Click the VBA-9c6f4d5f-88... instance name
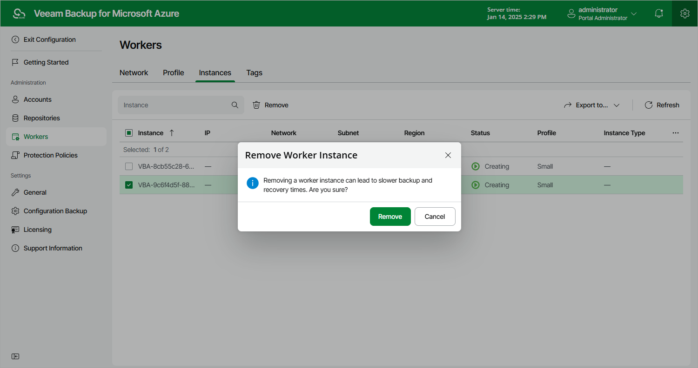The height and width of the screenshot is (368, 698). (167, 185)
